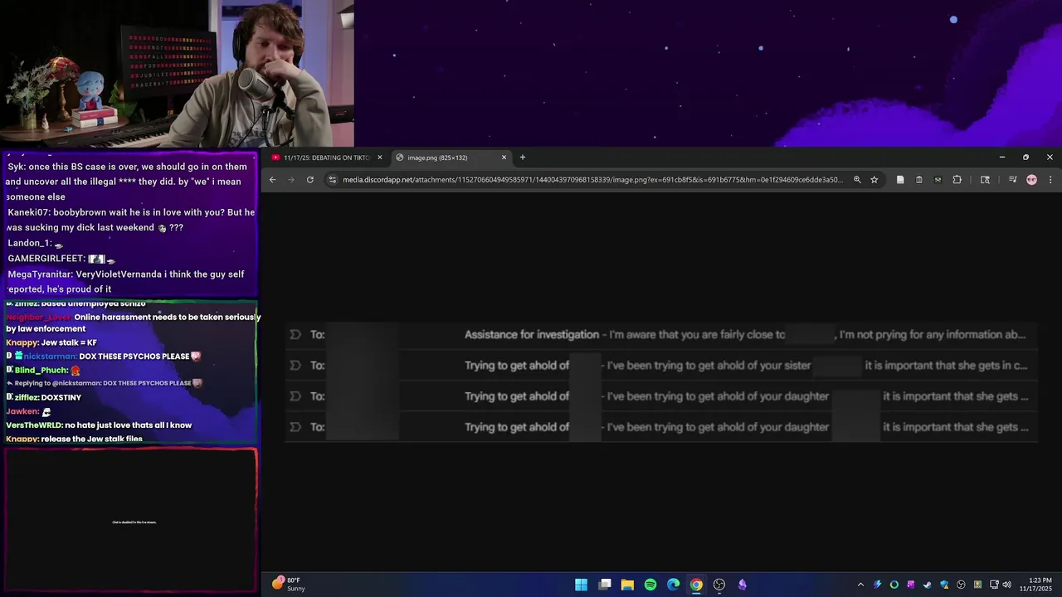Click 'Knappy: Jew stalk = KF' message
This screenshot has height=597, width=1062.
coord(51,342)
